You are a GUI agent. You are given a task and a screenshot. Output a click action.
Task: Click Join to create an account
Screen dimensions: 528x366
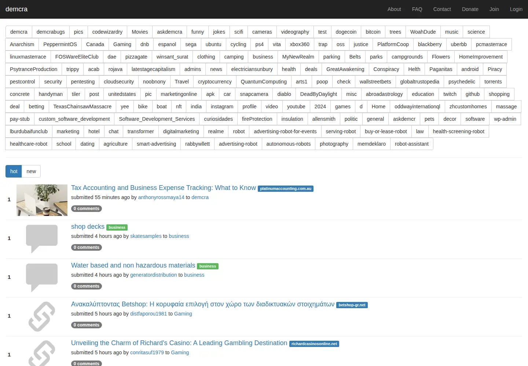click(x=494, y=9)
